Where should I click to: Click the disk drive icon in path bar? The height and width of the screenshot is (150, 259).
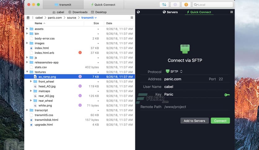click(28, 18)
